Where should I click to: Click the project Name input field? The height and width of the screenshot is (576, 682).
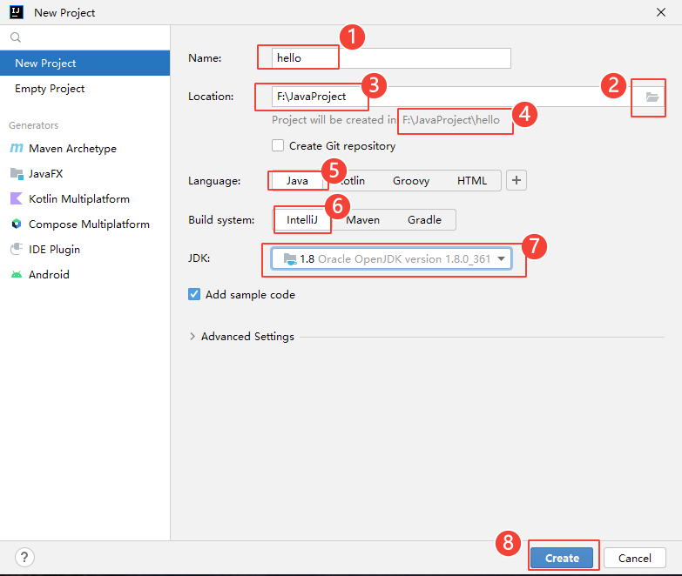tap(391, 58)
